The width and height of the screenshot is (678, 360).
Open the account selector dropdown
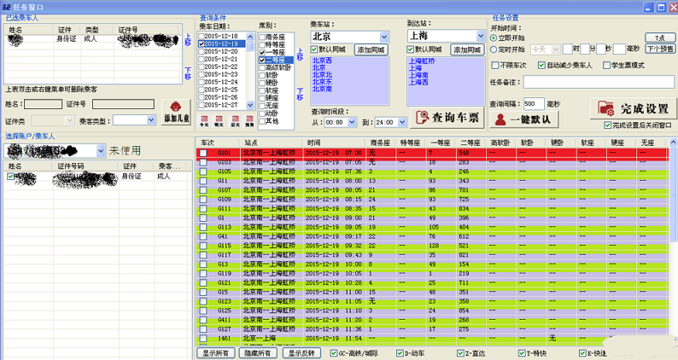pyautogui.click(x=101, y=151)
